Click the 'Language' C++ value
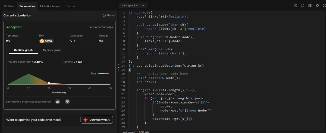 pos(73,41)
